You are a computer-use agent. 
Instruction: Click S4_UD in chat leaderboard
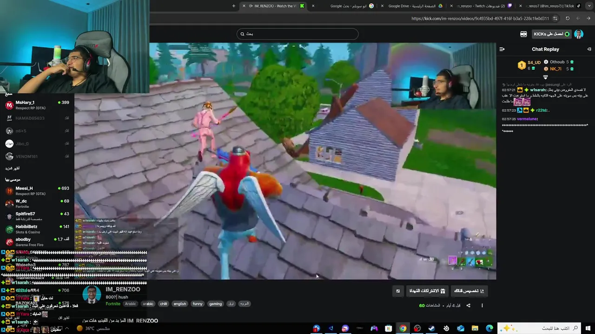534,62
